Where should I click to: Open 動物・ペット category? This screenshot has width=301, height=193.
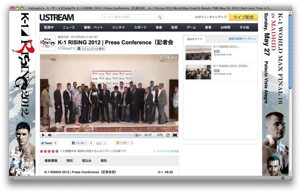pyautogui.click(x=93, y=27)
